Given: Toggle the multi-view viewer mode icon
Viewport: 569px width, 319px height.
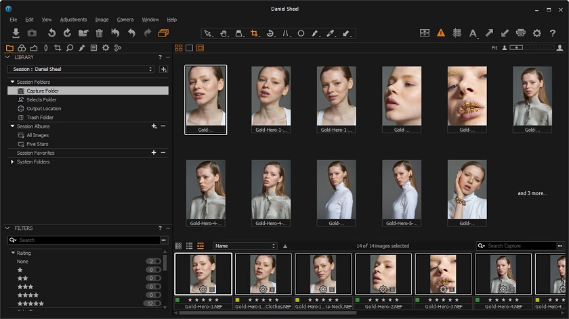Looking at the screenshot, I should 179,48.
